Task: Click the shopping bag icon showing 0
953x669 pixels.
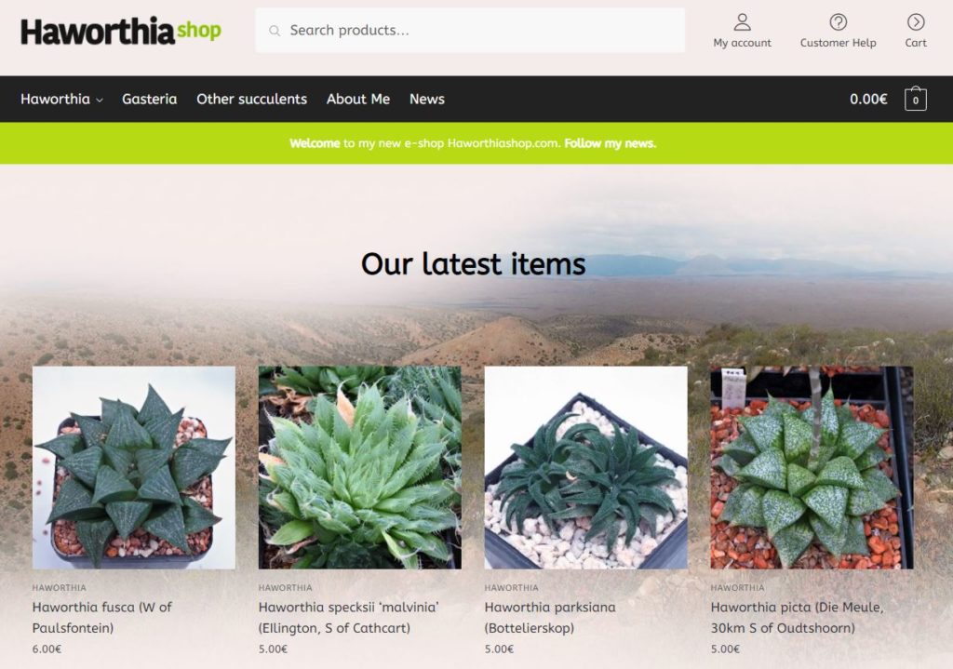Action: click(x=916, y=99)
